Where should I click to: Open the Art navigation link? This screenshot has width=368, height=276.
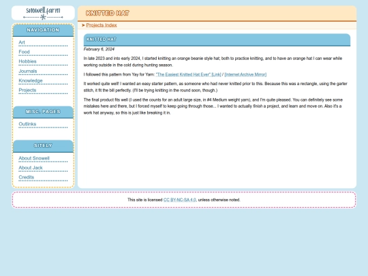22,42
